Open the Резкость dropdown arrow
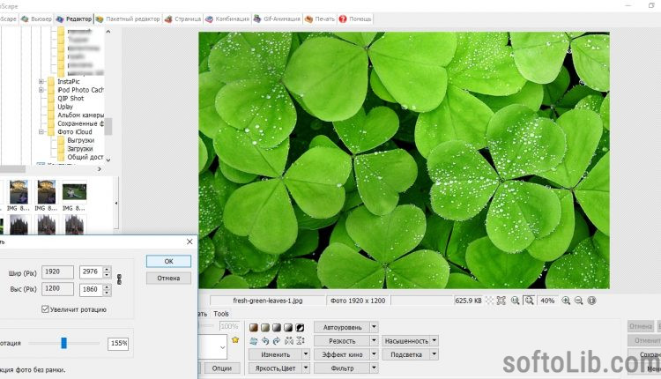Screen dimensions: 661x379 pos(374,340)
